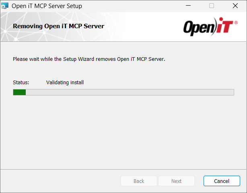Click the disabled Back button
The height and width of the screenshot is (193, 247).
click(139, 181)
